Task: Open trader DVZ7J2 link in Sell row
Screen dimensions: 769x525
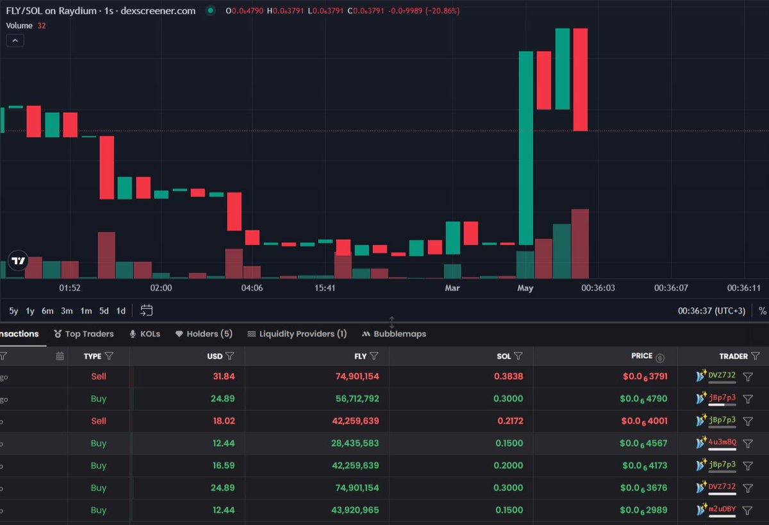Action: [722, 376]
